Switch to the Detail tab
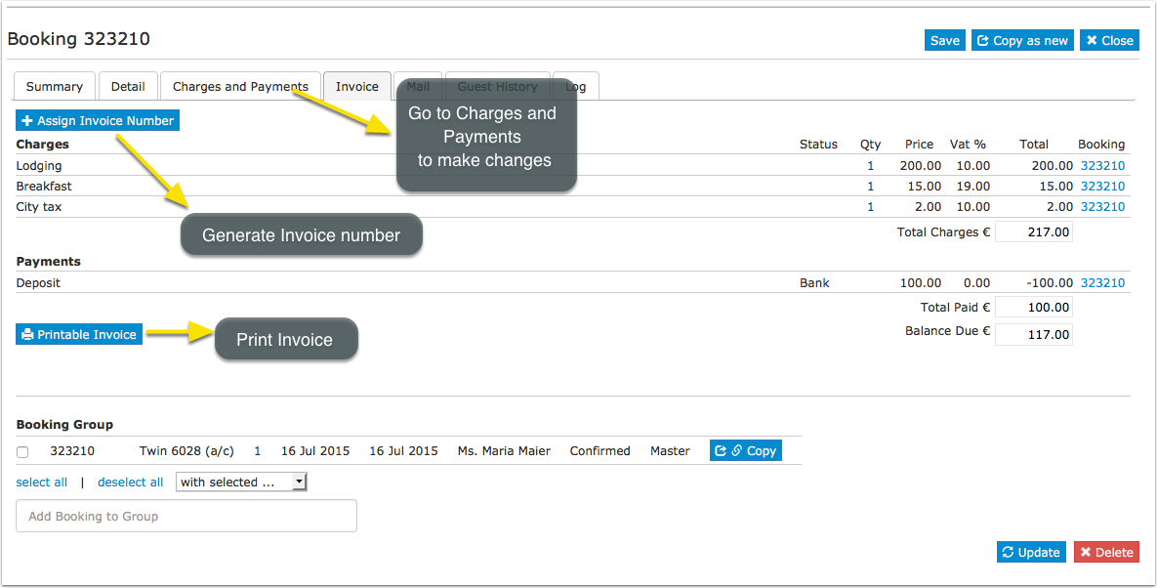 pos(128,86)
